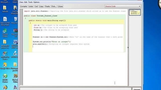Click the Paste button
This screenshot has width=161, height=90.
point(47,6)
